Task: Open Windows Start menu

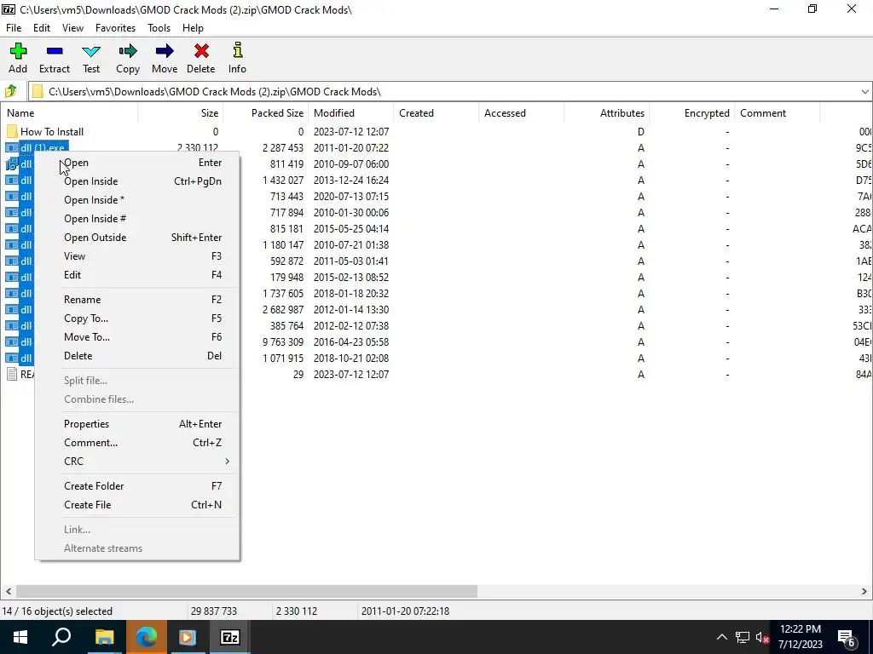Action: tap(20, 637)
